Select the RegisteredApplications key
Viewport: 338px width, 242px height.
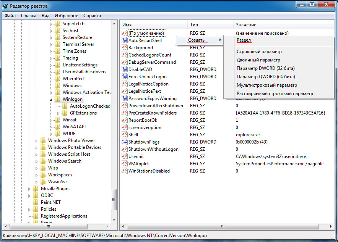click(64, 216)
